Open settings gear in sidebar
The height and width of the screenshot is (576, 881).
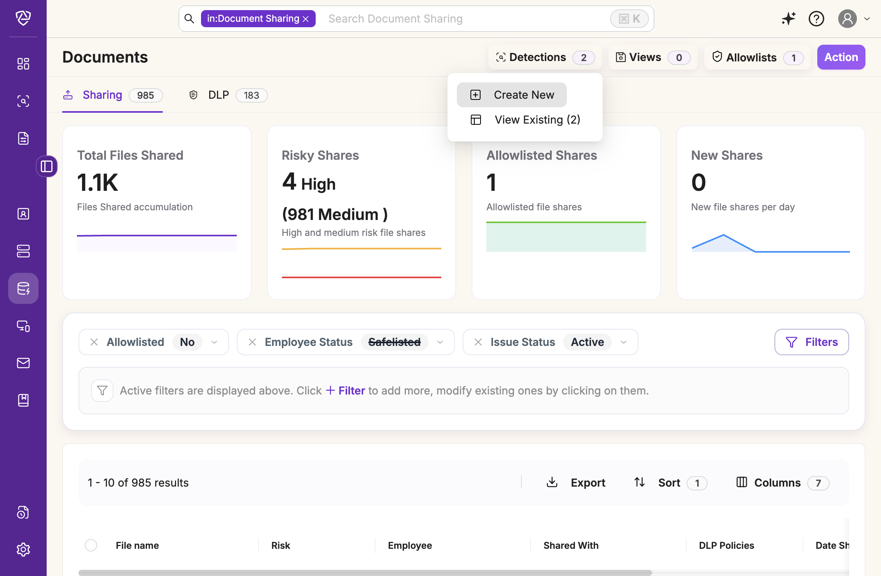(x=23, y=549)
